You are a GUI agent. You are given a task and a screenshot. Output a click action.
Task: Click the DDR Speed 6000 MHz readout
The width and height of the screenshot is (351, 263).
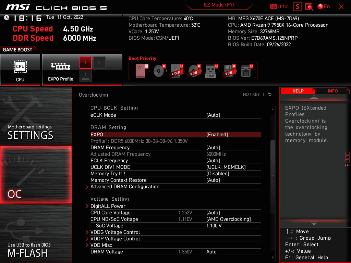[x=55, y=38]
